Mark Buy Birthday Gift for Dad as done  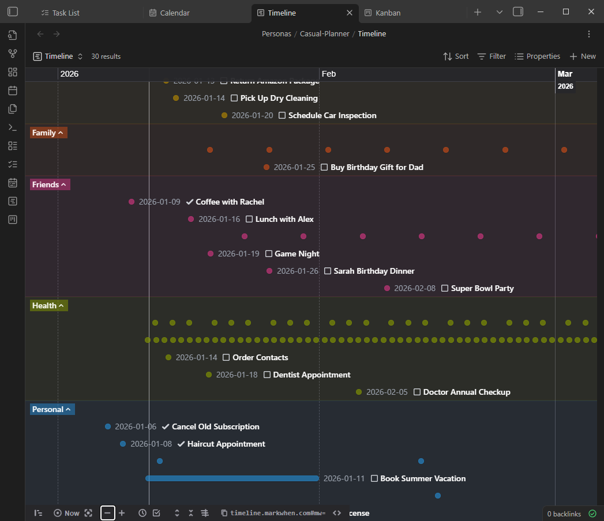point(324,167)
